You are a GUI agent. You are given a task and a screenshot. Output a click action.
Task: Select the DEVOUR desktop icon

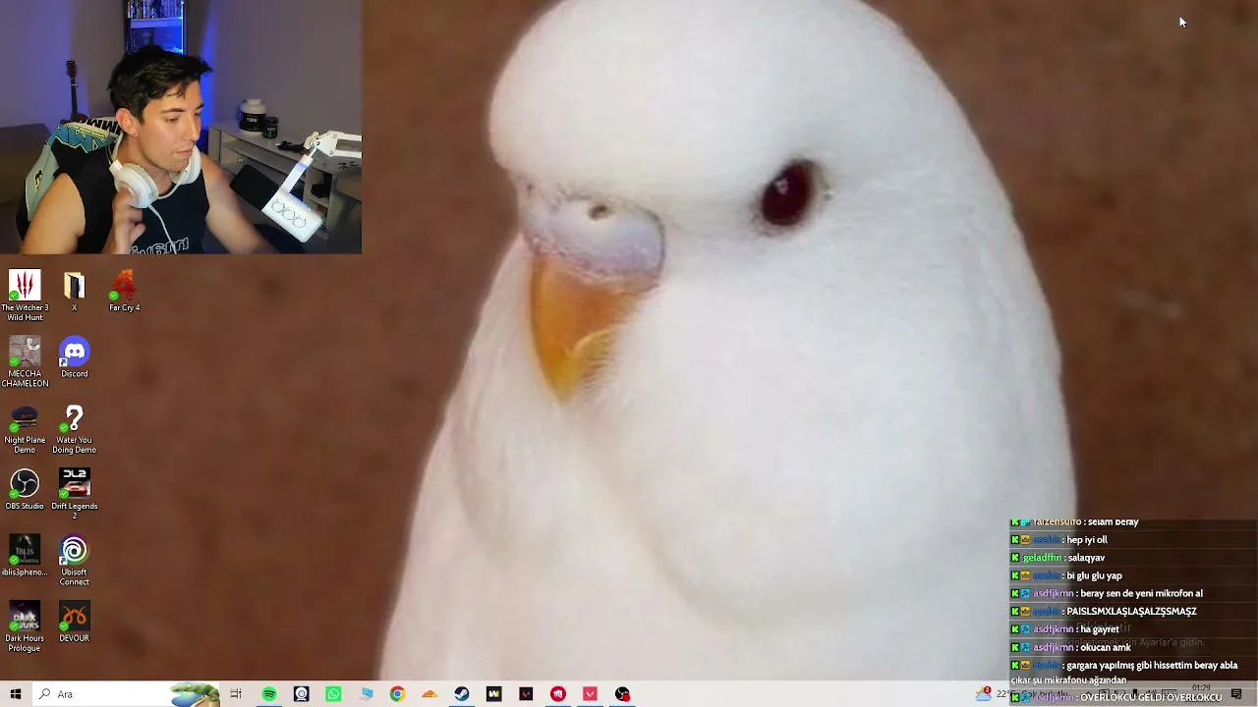[74, 622]
